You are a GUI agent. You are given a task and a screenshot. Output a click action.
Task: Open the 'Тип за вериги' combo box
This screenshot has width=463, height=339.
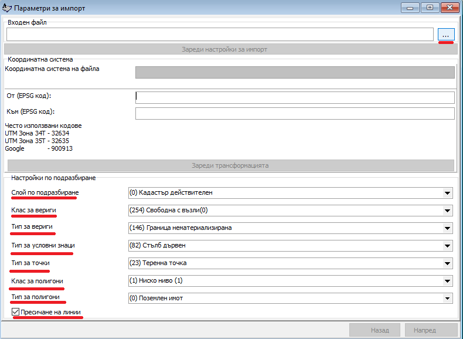tap(448, 228)
